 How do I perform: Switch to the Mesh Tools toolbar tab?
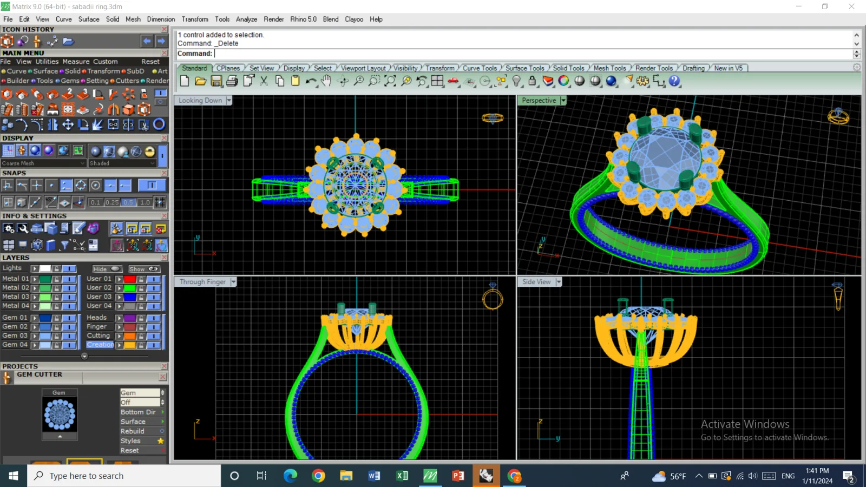609,68
